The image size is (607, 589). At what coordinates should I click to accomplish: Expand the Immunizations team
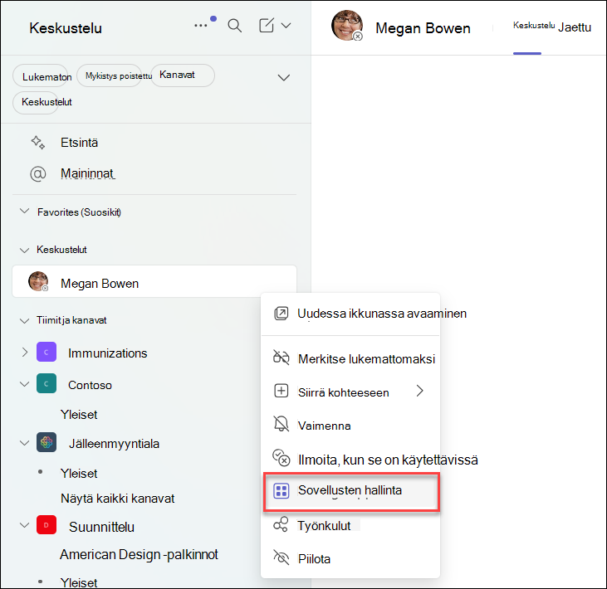pyautogui.click(x=25, y=353)
